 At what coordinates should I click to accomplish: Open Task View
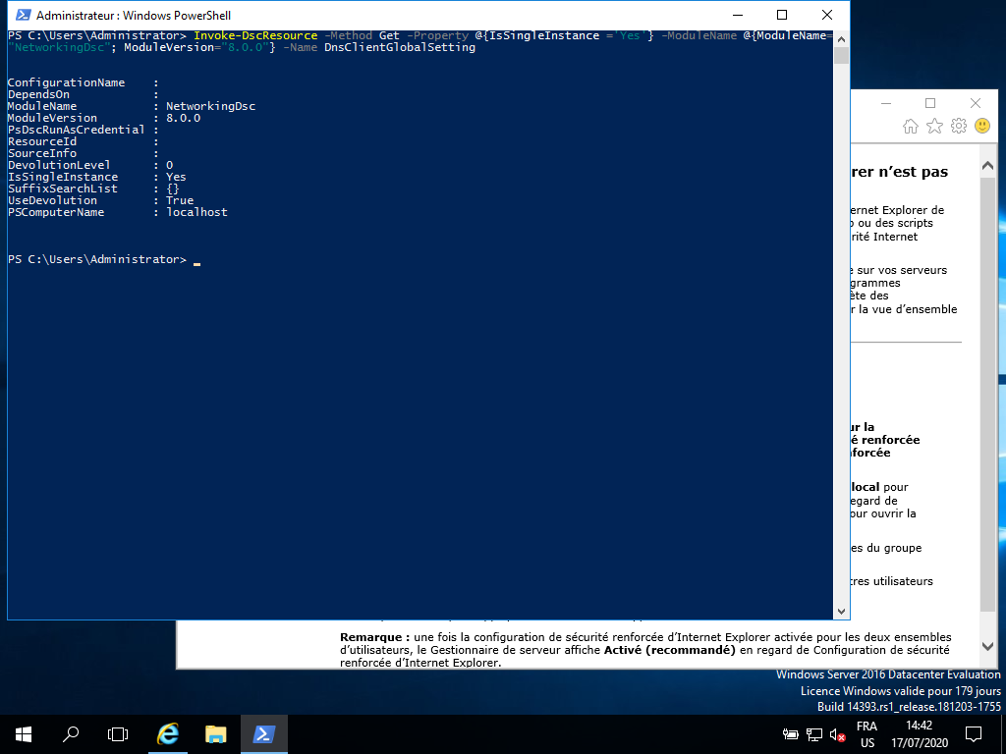click(118, 733)
